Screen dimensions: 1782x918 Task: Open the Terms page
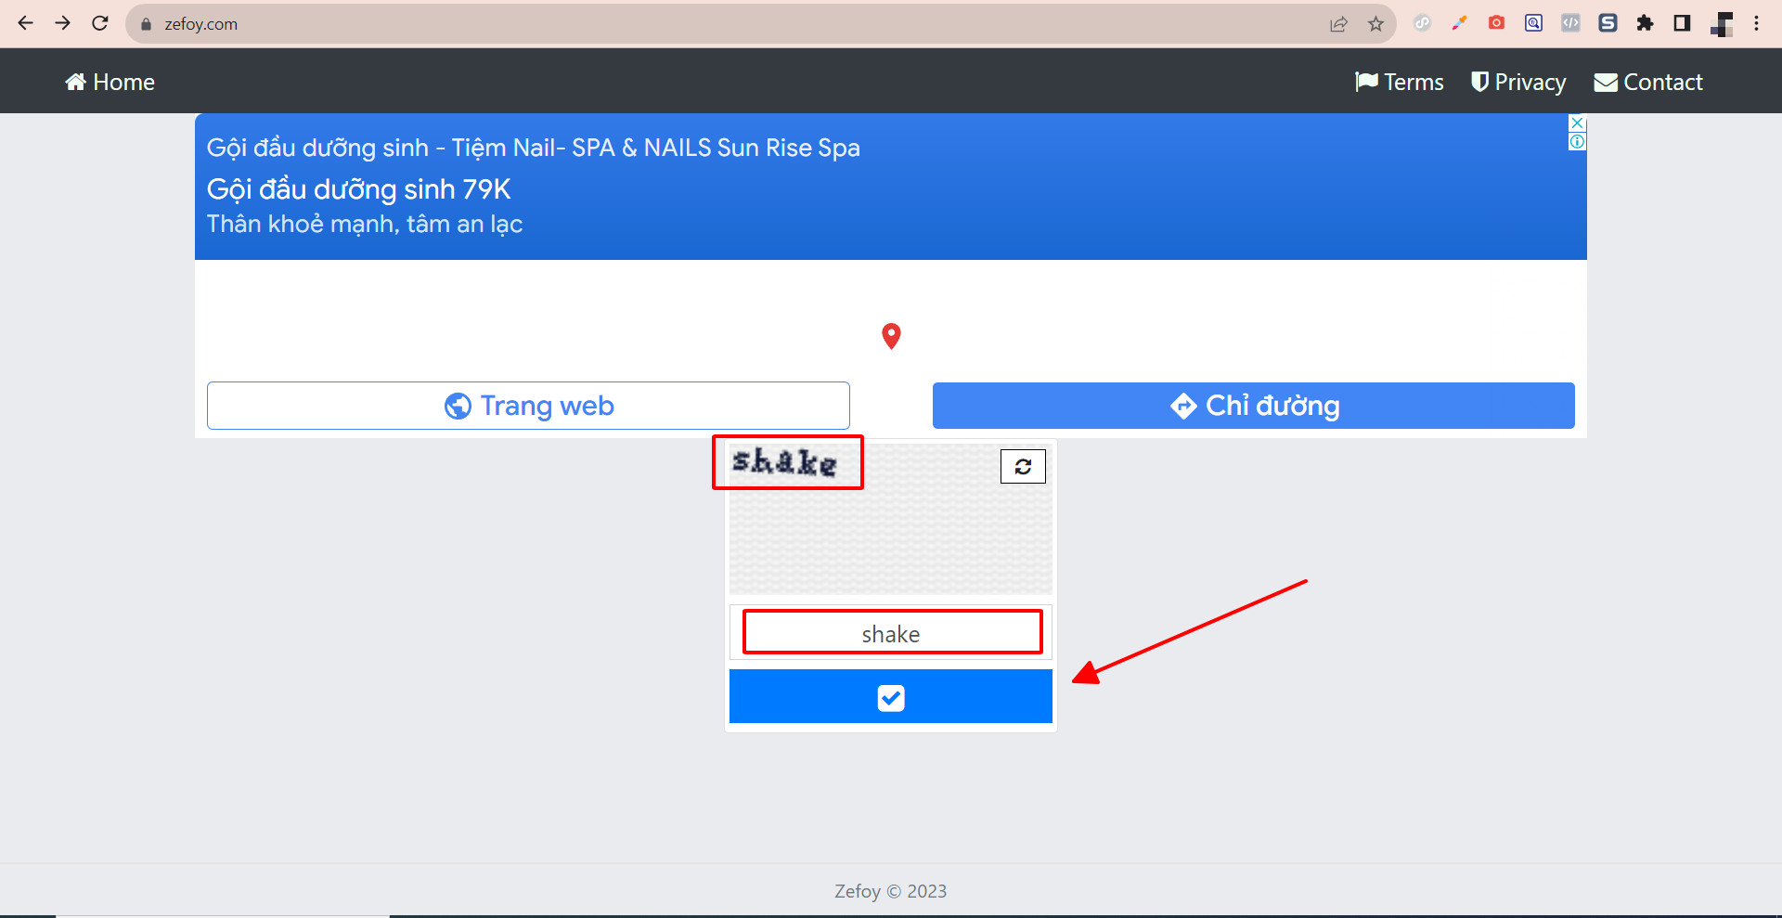[x=1400, y=82]
